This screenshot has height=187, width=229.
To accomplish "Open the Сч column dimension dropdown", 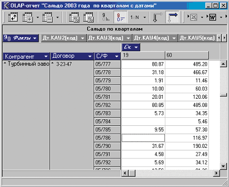I will click(136, 47).
